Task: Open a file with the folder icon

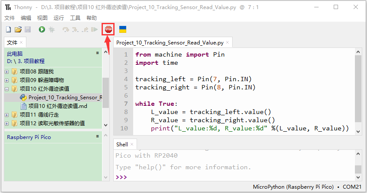Action: [x=18, y=29]
